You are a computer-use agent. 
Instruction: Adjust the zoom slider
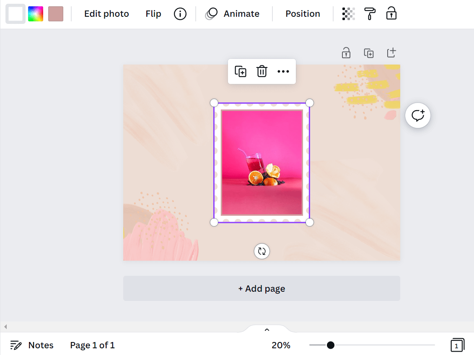tap(331, 345)
